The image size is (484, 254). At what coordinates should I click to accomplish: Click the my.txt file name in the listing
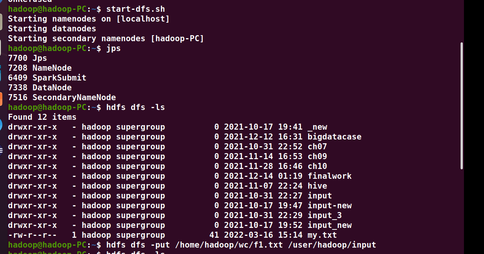pyautogui.click(x=322, y=235)
